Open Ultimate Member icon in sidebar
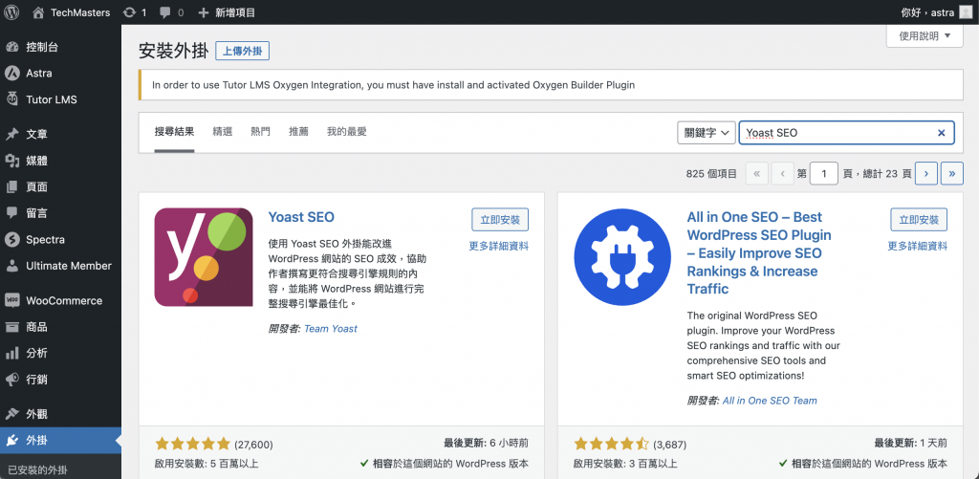Viewport: 979px width, 479px height. [x=11, y=266]
